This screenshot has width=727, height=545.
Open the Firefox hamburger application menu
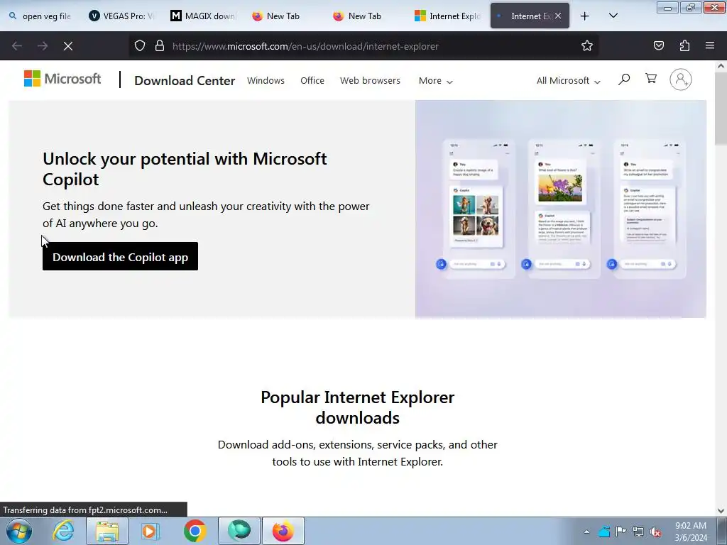coord(710,46)
